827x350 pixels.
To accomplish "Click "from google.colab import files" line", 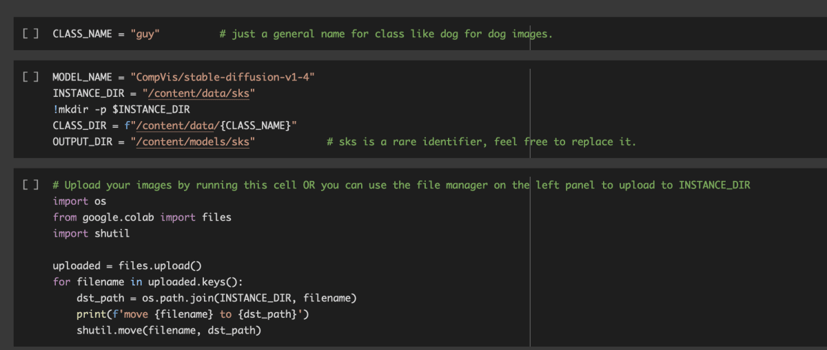I will tap(142, 217).
